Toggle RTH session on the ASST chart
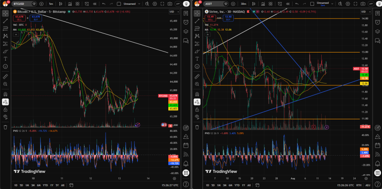 coord(359,185)
